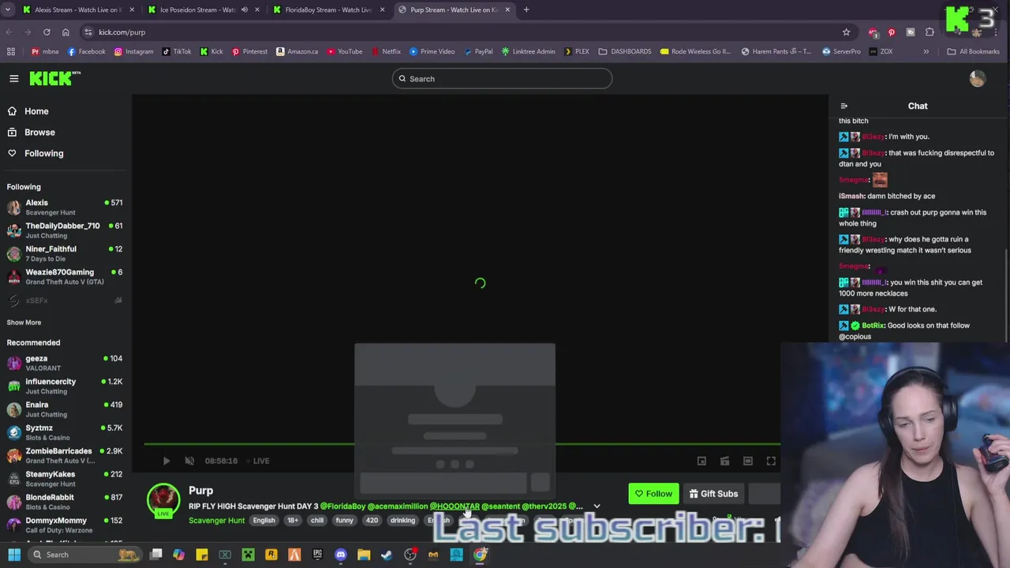1010x568 pixels.
Task: Go to browser home page icon
Action: coord(65,32)
